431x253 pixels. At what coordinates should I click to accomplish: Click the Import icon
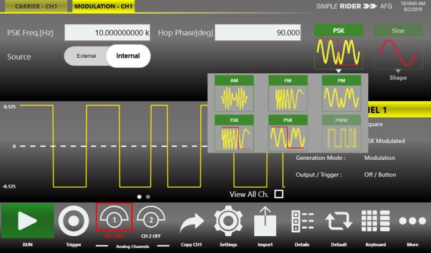tap(265, 222)
